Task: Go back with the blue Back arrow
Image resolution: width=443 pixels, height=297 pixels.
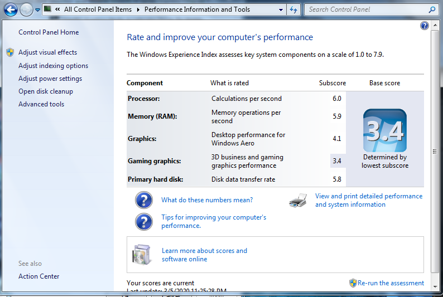Action: pos(11,10)
